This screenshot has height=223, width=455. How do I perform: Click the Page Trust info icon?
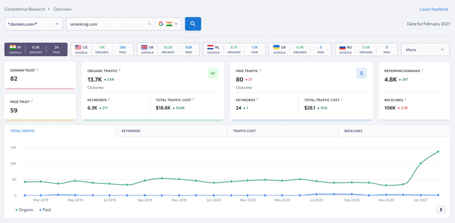coord(32,101)
